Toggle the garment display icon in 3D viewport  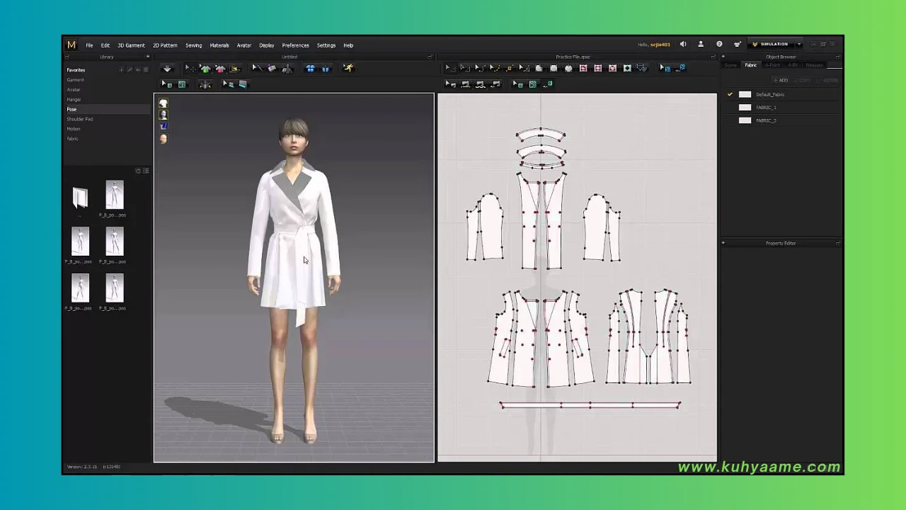click(x=164, y=103)
